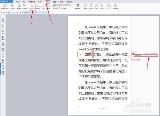Open the Styles (样式) panel in left sidebar
Viewport: 160px width, 116px height.
point(3,26)
